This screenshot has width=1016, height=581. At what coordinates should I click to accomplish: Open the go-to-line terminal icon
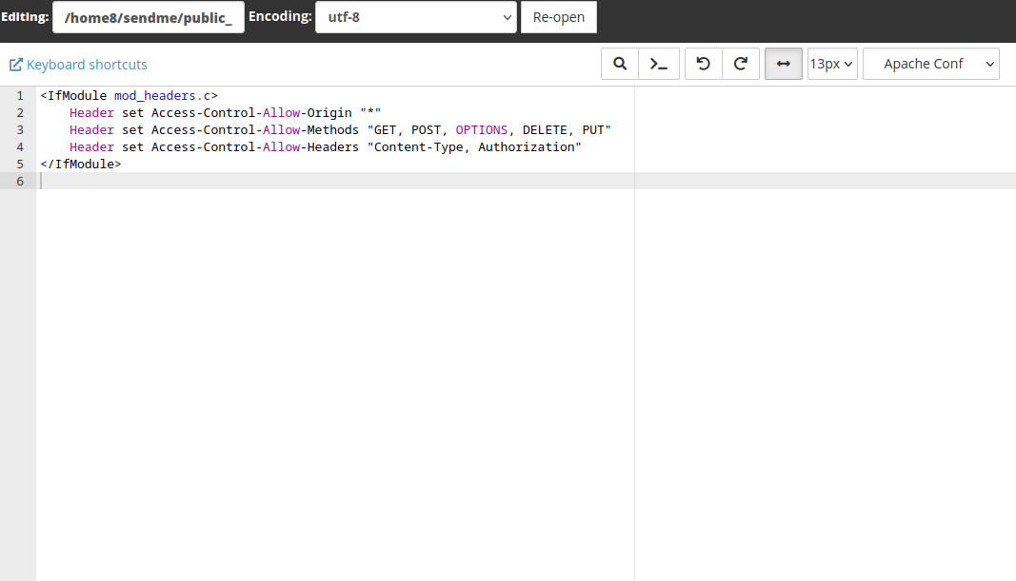tap(658, 64)
